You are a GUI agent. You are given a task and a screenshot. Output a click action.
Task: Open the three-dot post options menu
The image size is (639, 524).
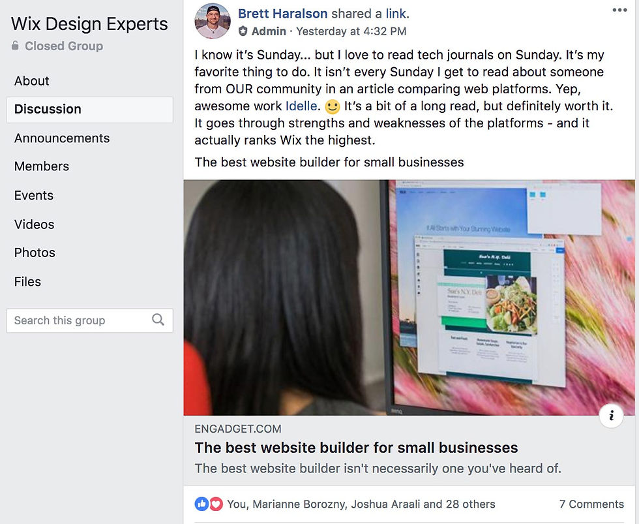[x=619, y=10]
